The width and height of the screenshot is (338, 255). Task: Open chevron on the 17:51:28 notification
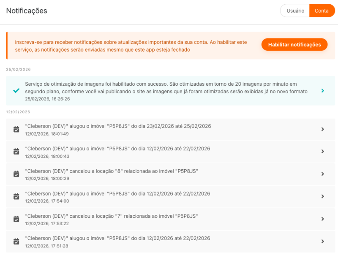[322, 241]
